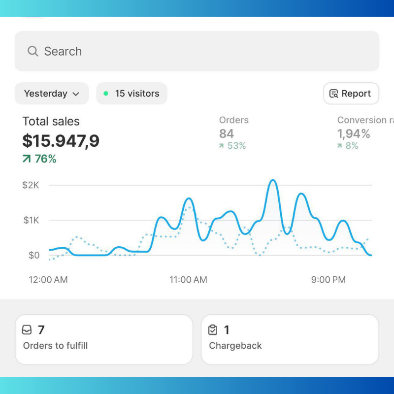
Task: Click the magnifying glass search icon
Action: pos(33,51)
